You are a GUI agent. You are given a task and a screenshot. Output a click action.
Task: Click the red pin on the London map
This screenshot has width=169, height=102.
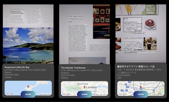[84, 87]
